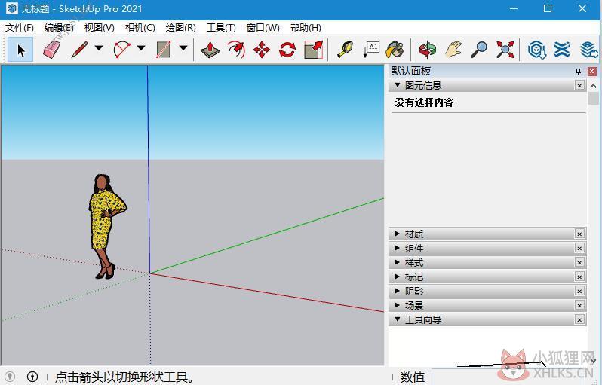Open the 视图(V) menu
The height and width of the screenshot is (385, 602).
99,28
